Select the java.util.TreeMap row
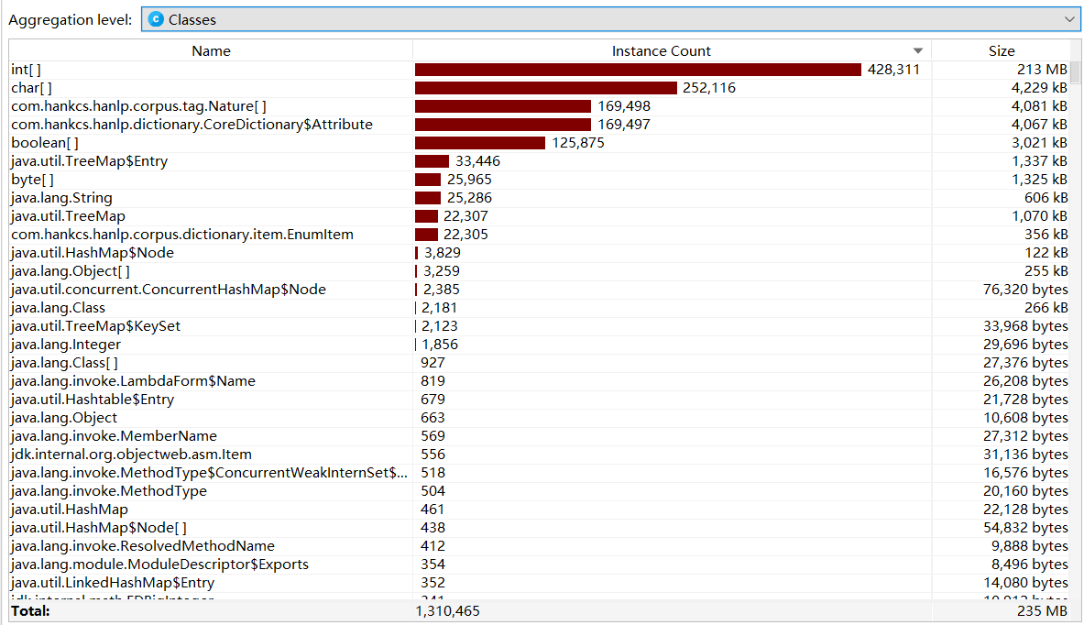Image resolution: width=1084 pixels, height=625 pixels. click(x=540, y=215)
